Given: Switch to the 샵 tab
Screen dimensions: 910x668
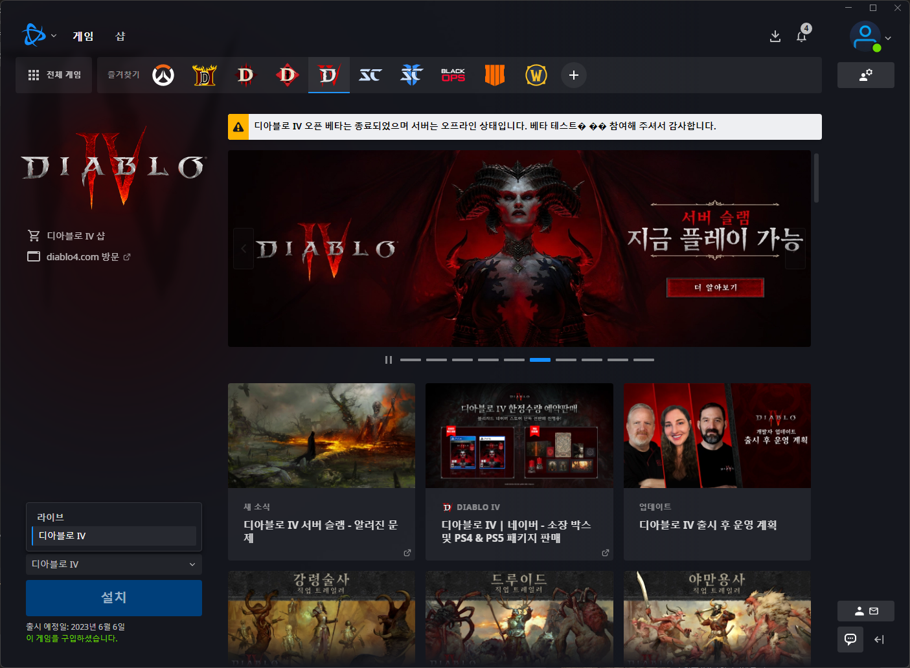Looking at the screenshot, I should (120, 36).
